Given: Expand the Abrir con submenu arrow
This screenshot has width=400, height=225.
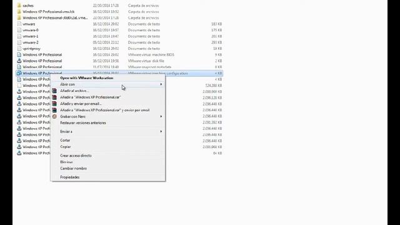Looking at the screenshot, I should coord(161,84).
